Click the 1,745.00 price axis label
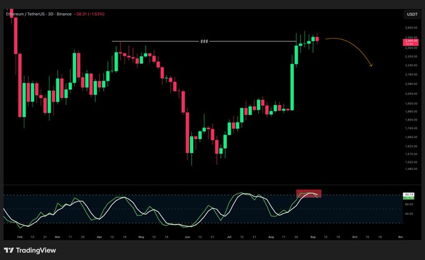This screenshot has width=425, height=260. [x=411, y=128]
